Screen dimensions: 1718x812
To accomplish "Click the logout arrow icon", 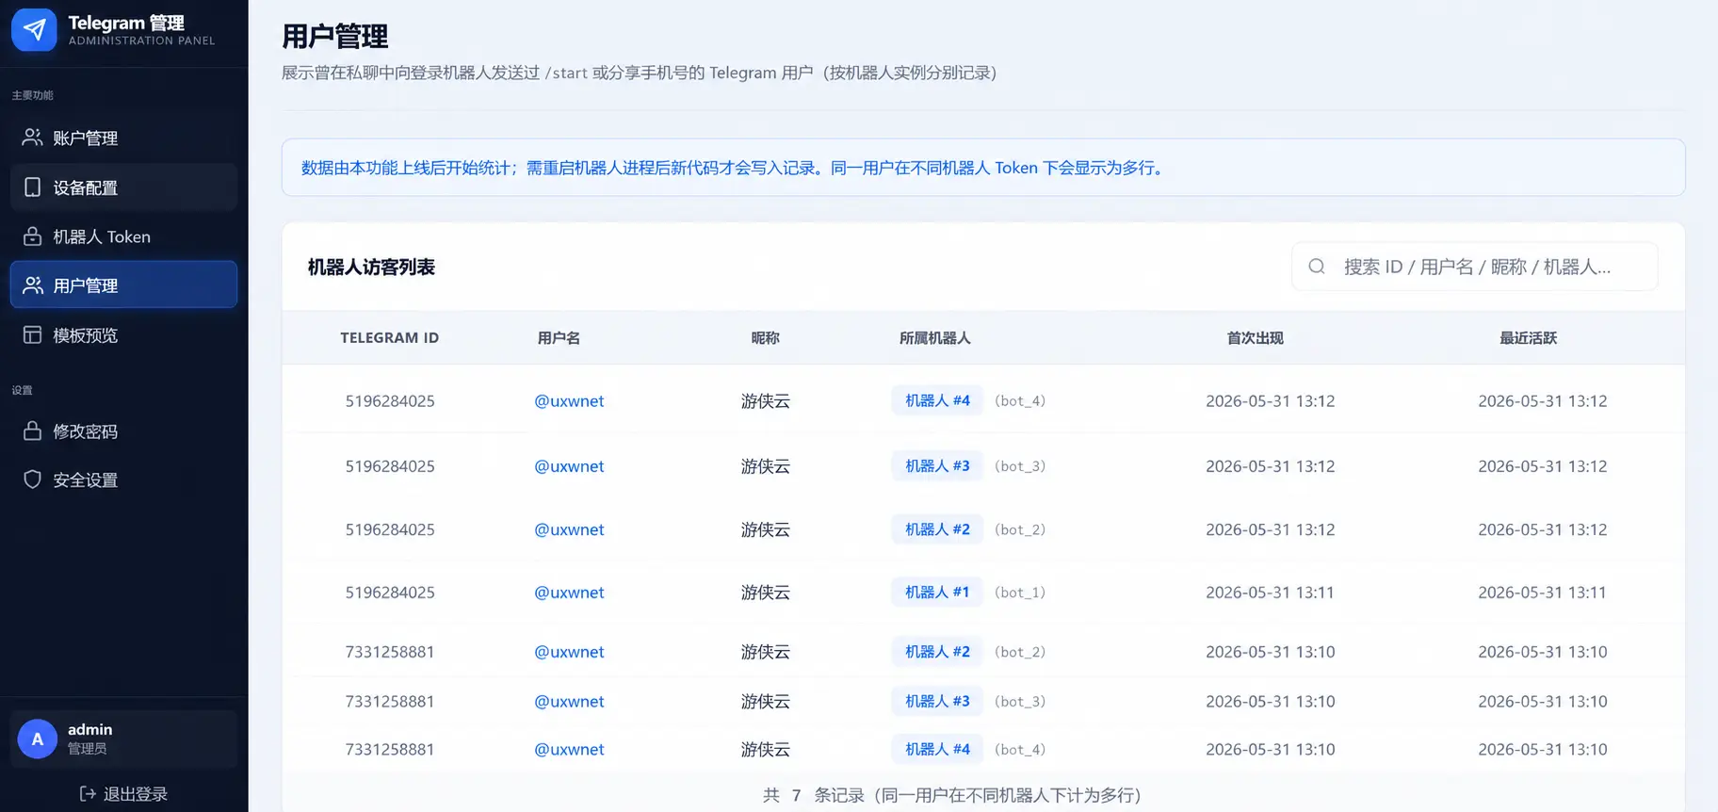I will click(x=88, y=794).
